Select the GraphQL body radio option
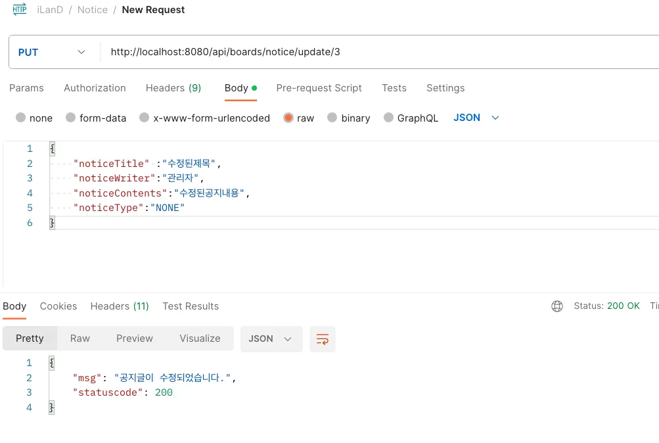 388,118
